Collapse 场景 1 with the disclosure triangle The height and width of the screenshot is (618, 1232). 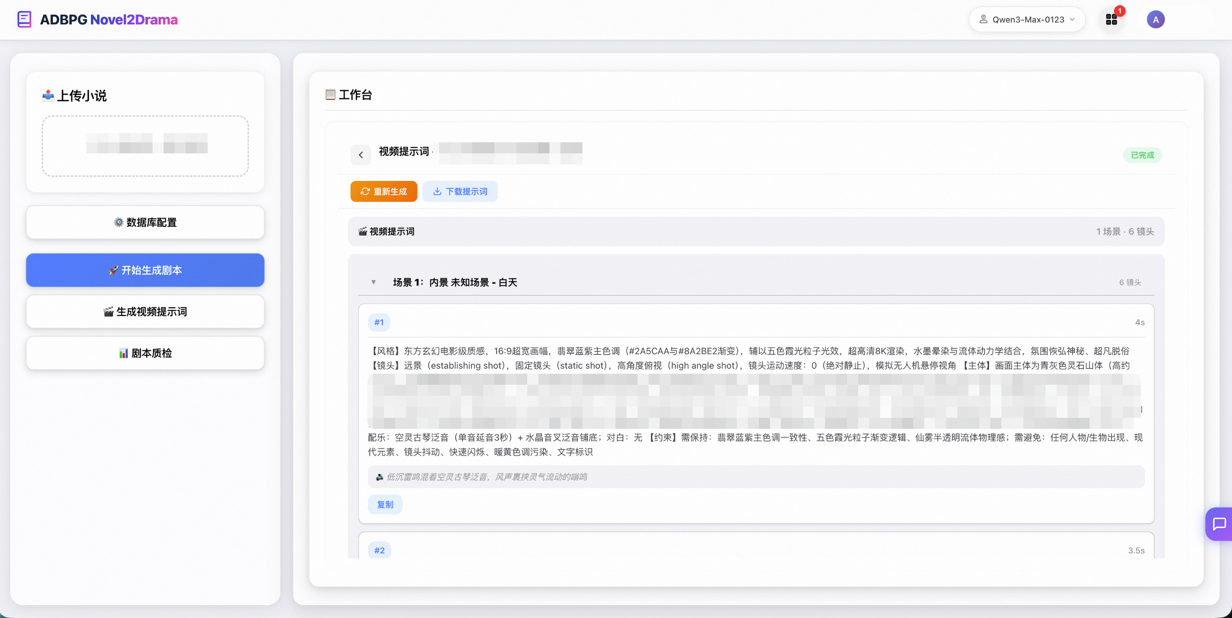(x=373, y=282)
